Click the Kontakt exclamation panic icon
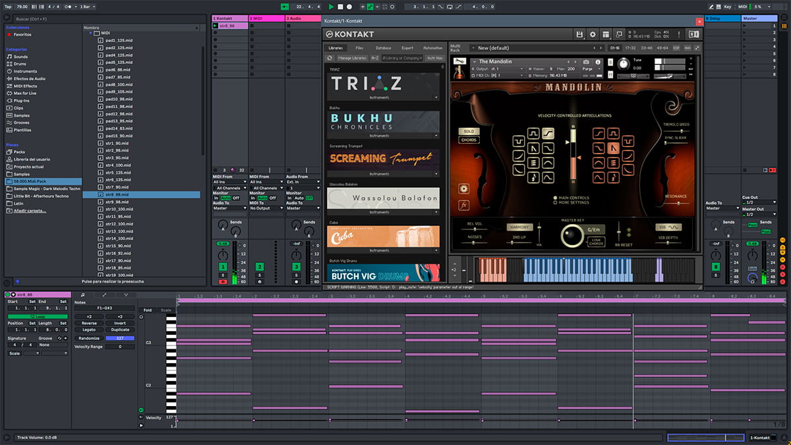 [678, 34]
